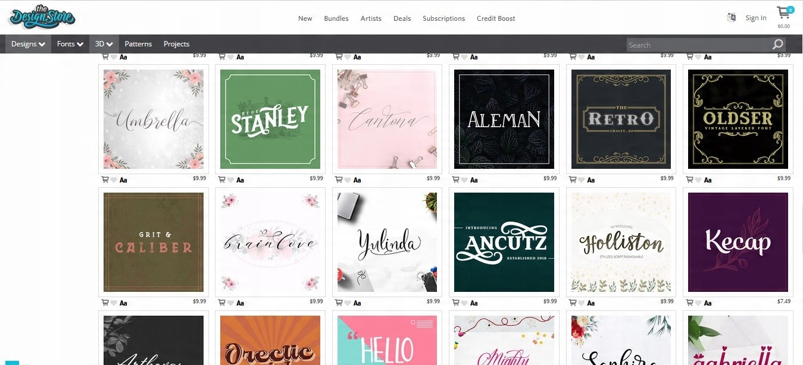Open the Ancutz font thumbnail

click(504, 243)
